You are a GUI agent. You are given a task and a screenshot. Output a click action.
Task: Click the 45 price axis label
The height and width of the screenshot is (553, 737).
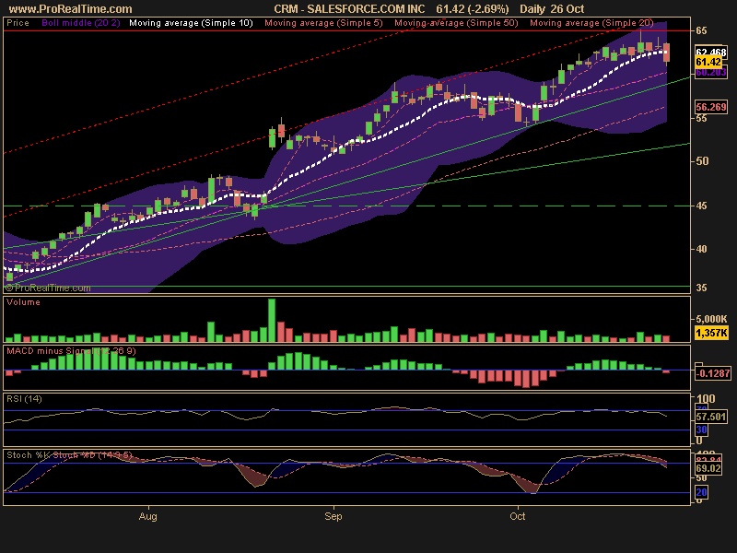(701, 206)
